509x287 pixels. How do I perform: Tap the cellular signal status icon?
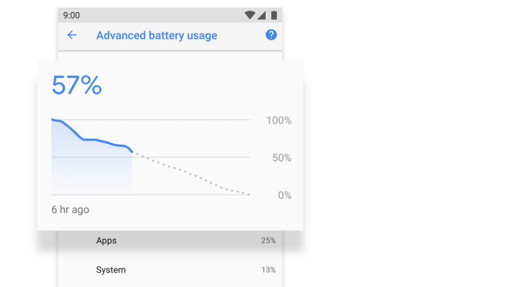(261, 15)
